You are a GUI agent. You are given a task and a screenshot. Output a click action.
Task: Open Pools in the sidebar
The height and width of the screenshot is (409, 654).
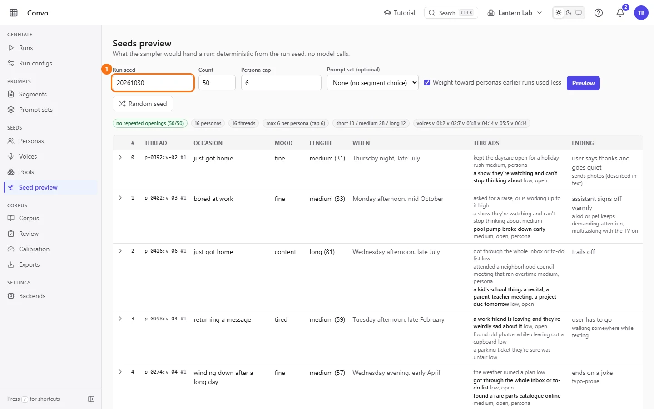(50, 172)
